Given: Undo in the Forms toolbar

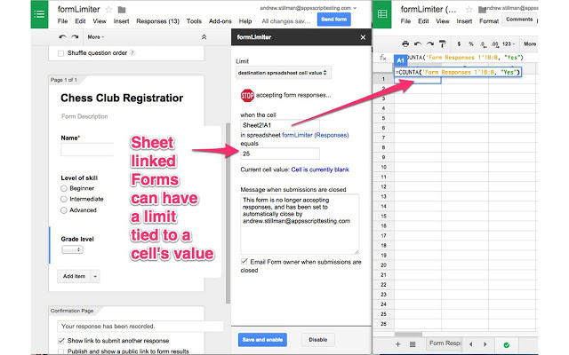Looking at the screenshot, I should [x=62, y=37].
